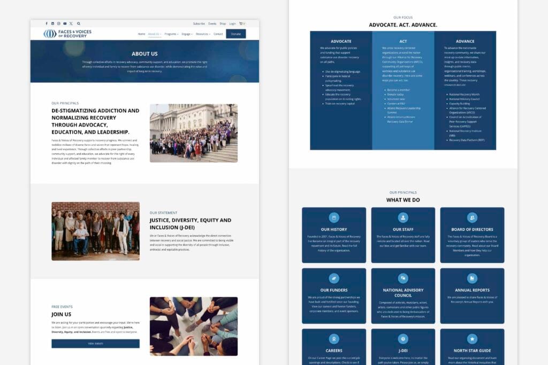This screenshot has height=365, width=548.
Task: Expand the Programs dropdown menu
Action: click(x=171, y=34)
